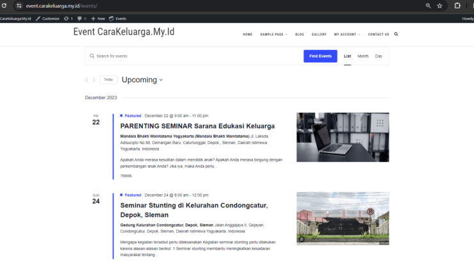Click the 'December 2023' month heading
474x269 pixels.
[101, 97]
